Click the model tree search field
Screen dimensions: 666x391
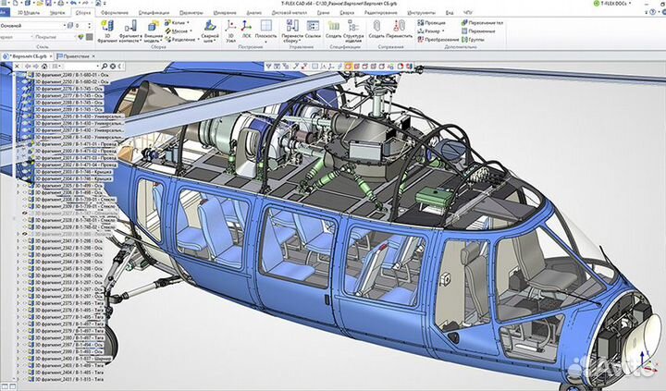click(x=81, y=67)
